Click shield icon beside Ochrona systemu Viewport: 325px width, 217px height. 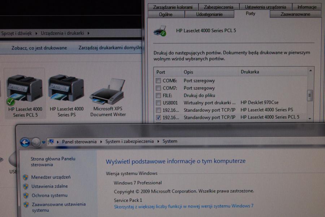pyautogui.click(x=26, y=195)
